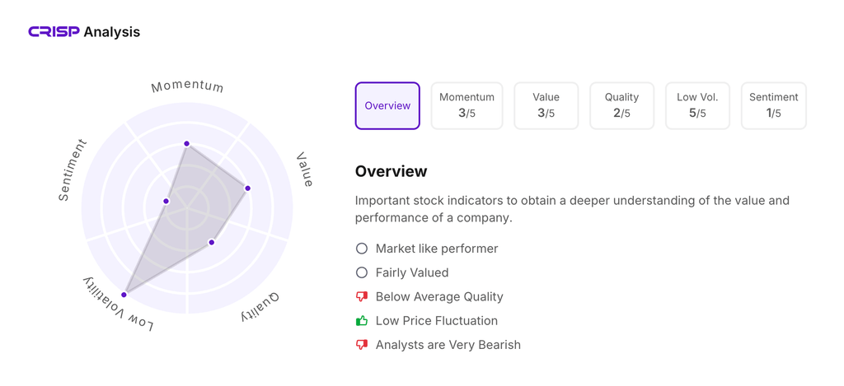Click the Low Volatility point on radar chart
Image resolution: width=844 pixels, height=386 pixels.
pos(124,294)
